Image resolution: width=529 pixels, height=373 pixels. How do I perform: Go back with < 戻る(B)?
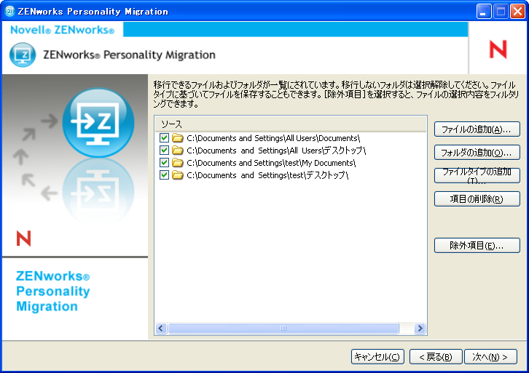pos(436,357)
